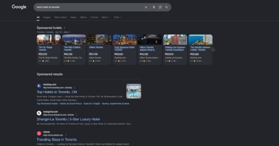
Task: Switch to the Forums tab
Action: click(94, 17)
